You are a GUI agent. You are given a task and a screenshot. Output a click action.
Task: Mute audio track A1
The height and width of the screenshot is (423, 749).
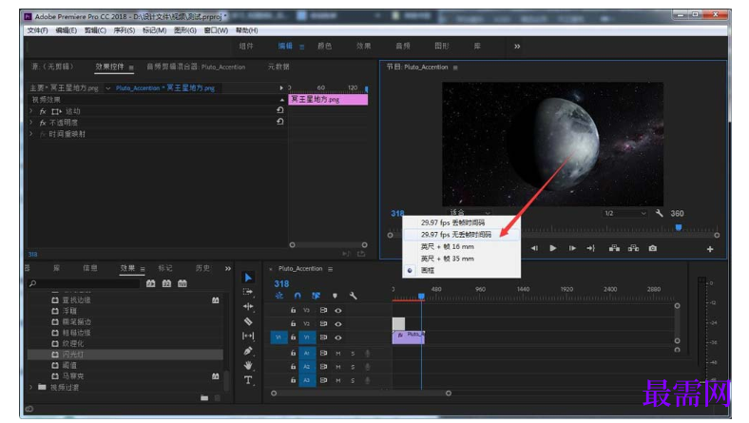click(x=338, y=354)
